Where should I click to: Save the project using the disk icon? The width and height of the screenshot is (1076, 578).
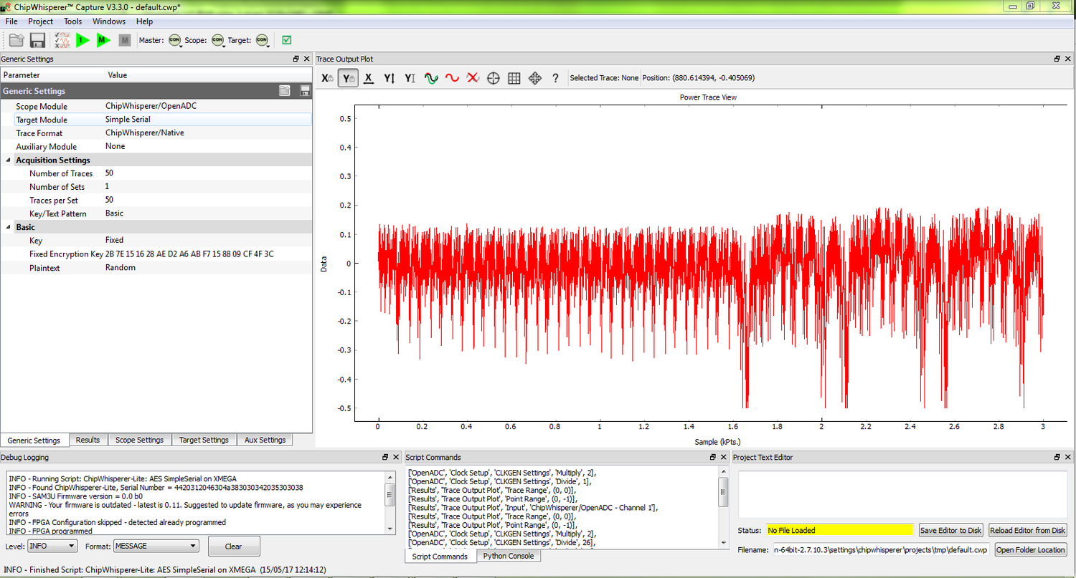coord(38,40)
